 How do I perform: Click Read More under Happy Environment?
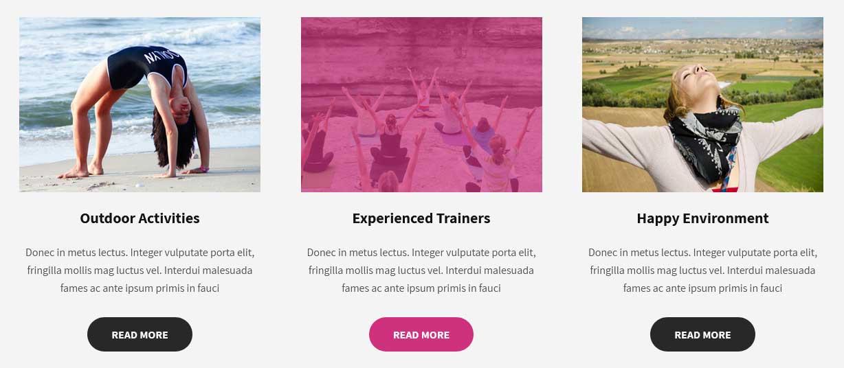click(x=702, y=334)
